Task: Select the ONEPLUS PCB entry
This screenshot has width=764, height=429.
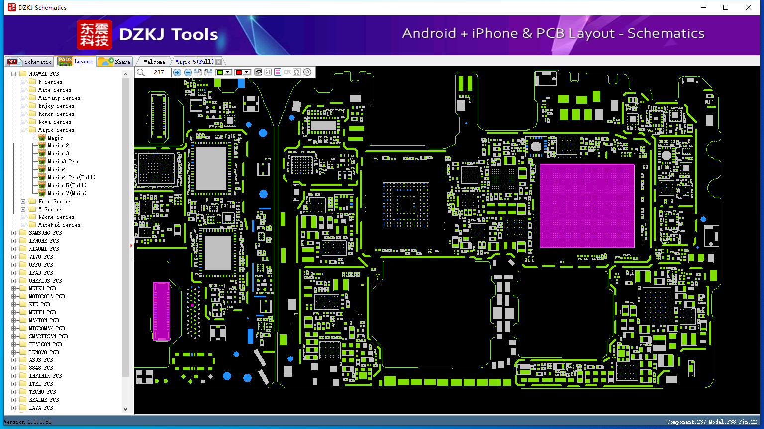Action: (45, 281)
